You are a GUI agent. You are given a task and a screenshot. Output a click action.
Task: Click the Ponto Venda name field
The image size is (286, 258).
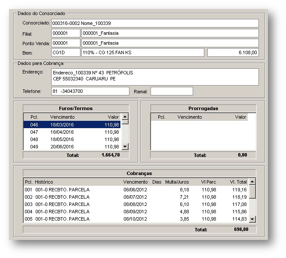tap(170, 43)
